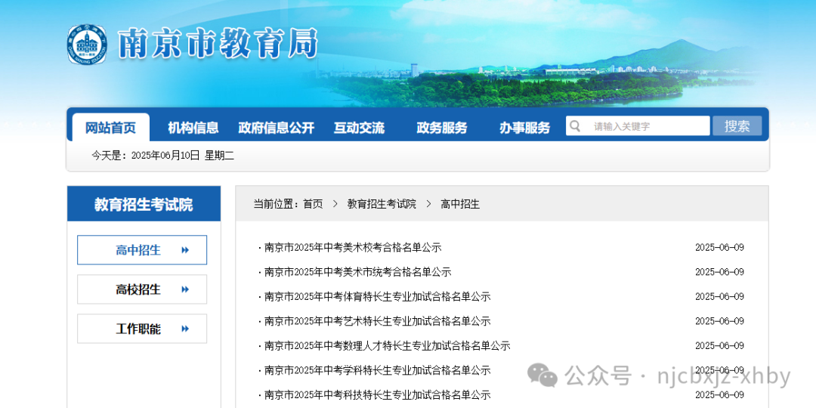Click date 2025-06-09 beside 美术市统考 row

click(x=720, y=272)
